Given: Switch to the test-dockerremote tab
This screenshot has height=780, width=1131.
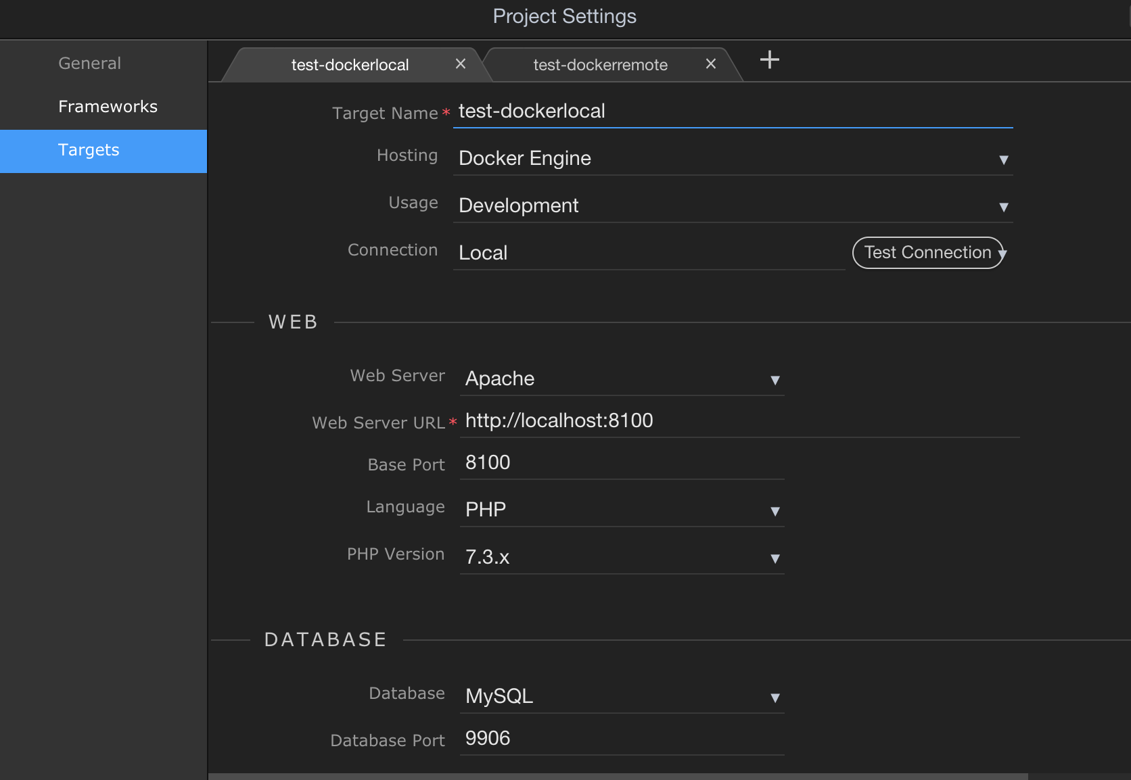Looking at the screenshot, I should 600,65.
